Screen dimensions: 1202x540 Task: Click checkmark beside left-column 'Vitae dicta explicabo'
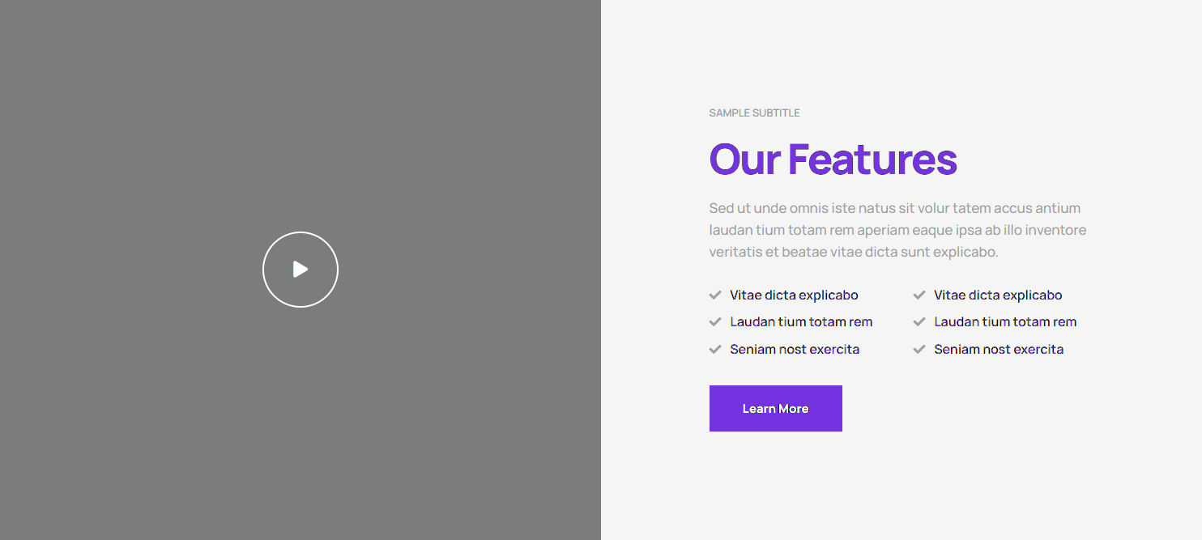715,295
